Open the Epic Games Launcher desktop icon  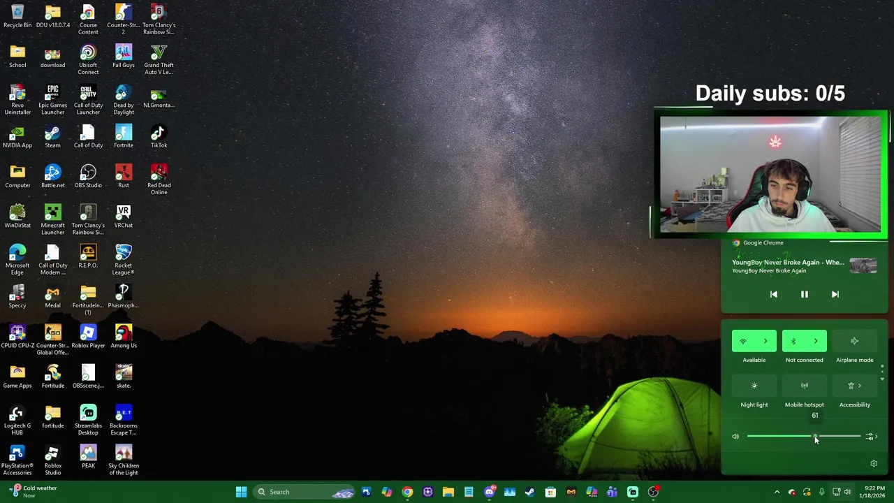[x=52, y=100]
